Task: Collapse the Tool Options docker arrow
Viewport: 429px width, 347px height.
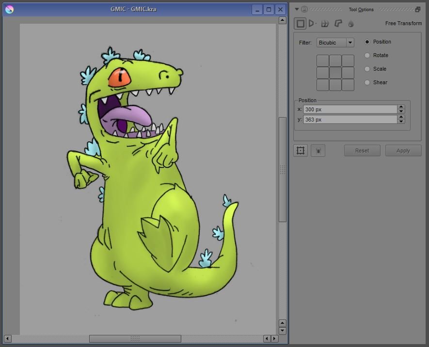Action: point(297,9)
